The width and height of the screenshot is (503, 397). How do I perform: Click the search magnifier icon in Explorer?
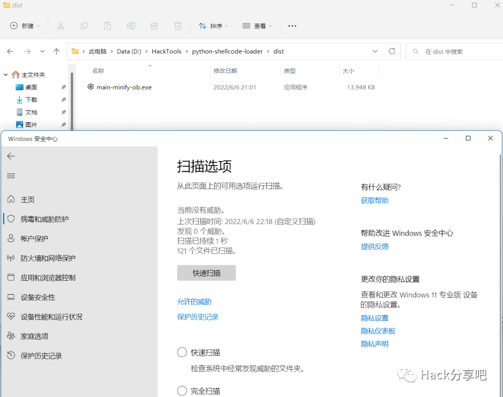tap(415, 51)
